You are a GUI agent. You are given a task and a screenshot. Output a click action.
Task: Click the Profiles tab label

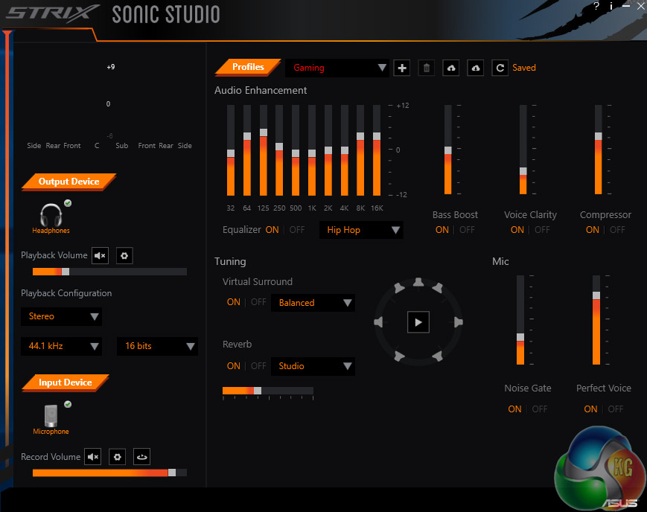(x=248, y=67)
